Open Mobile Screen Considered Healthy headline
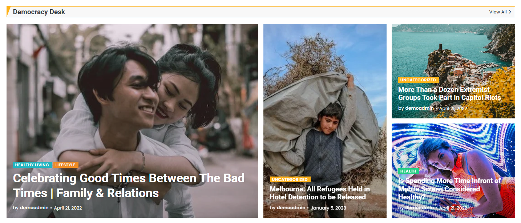 pos(449,189)
